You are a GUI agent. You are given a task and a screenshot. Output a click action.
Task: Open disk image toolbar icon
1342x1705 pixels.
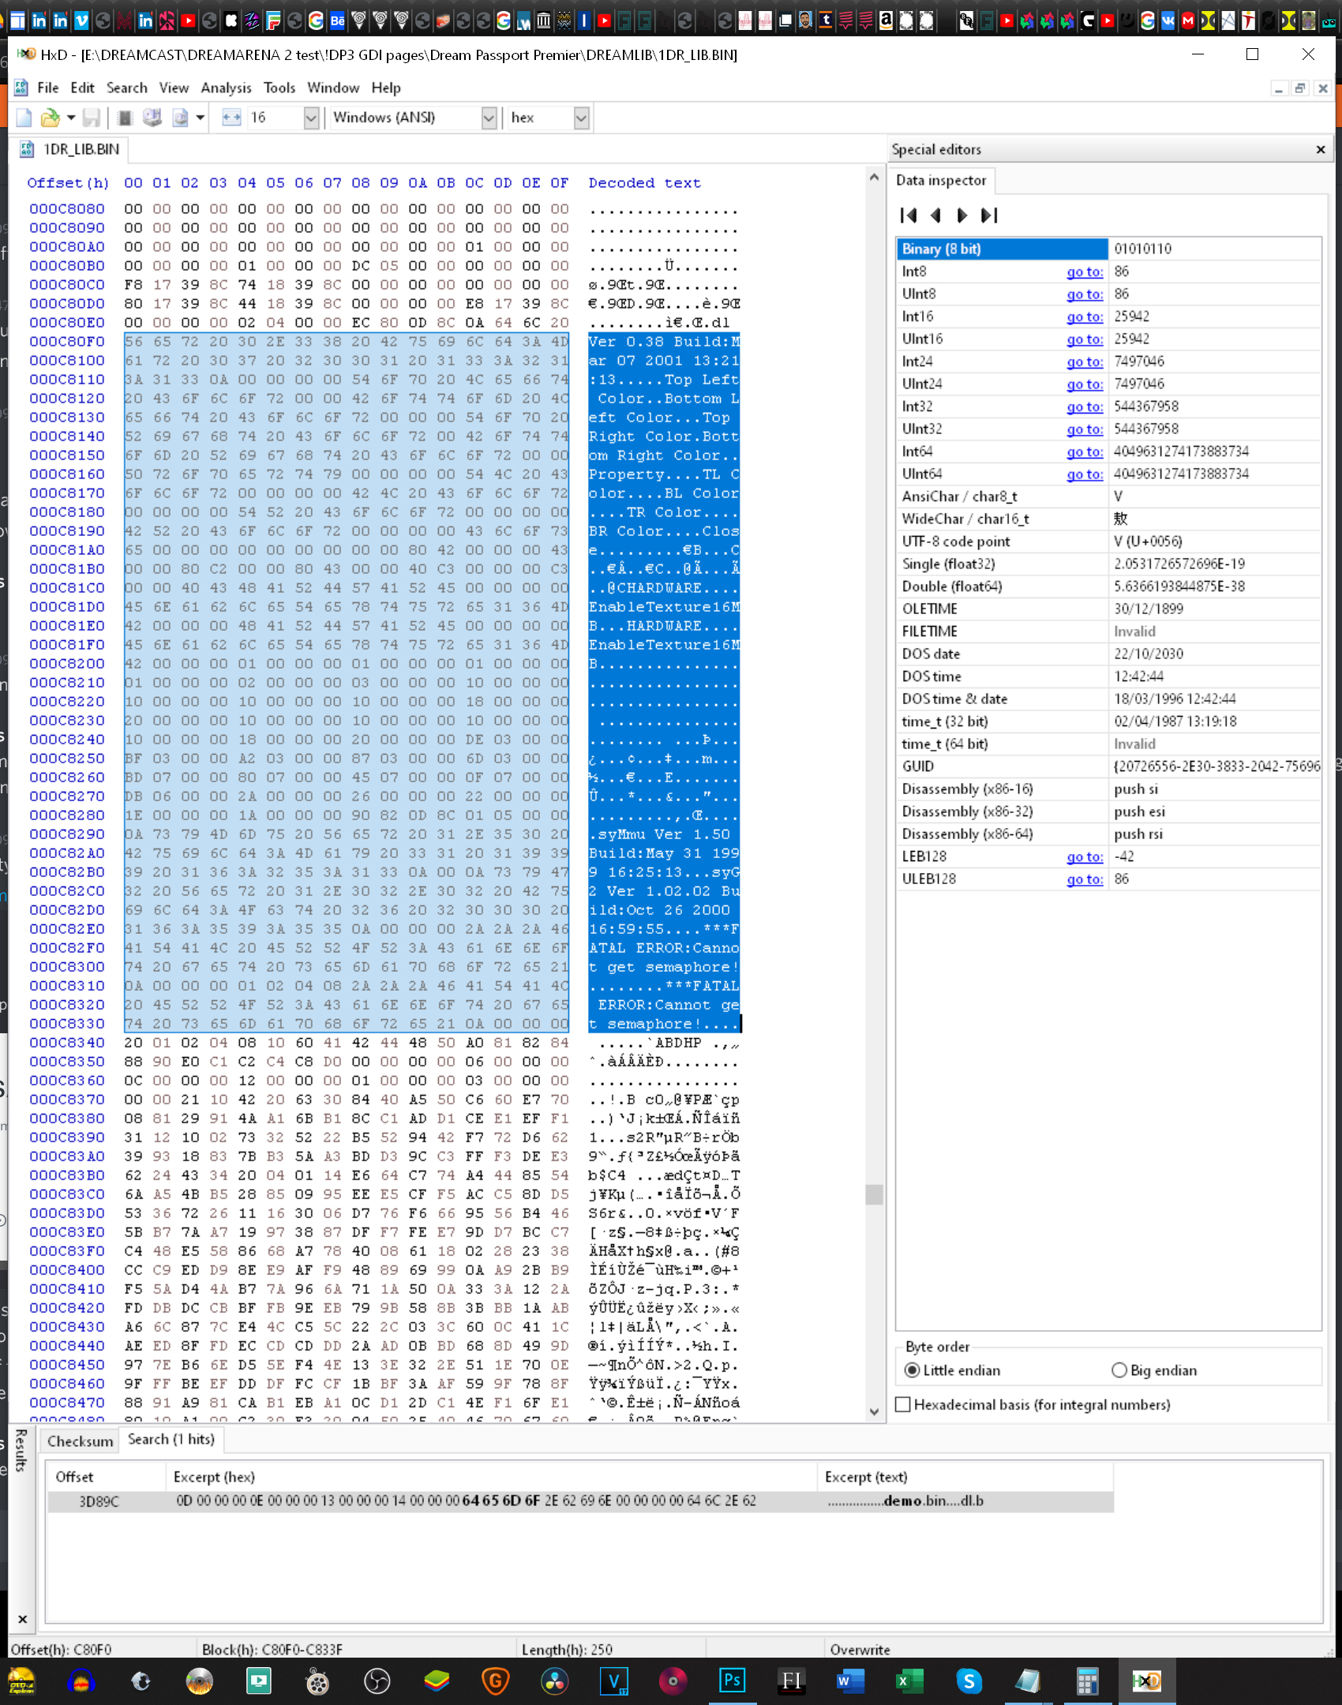[x=181, y=118]
